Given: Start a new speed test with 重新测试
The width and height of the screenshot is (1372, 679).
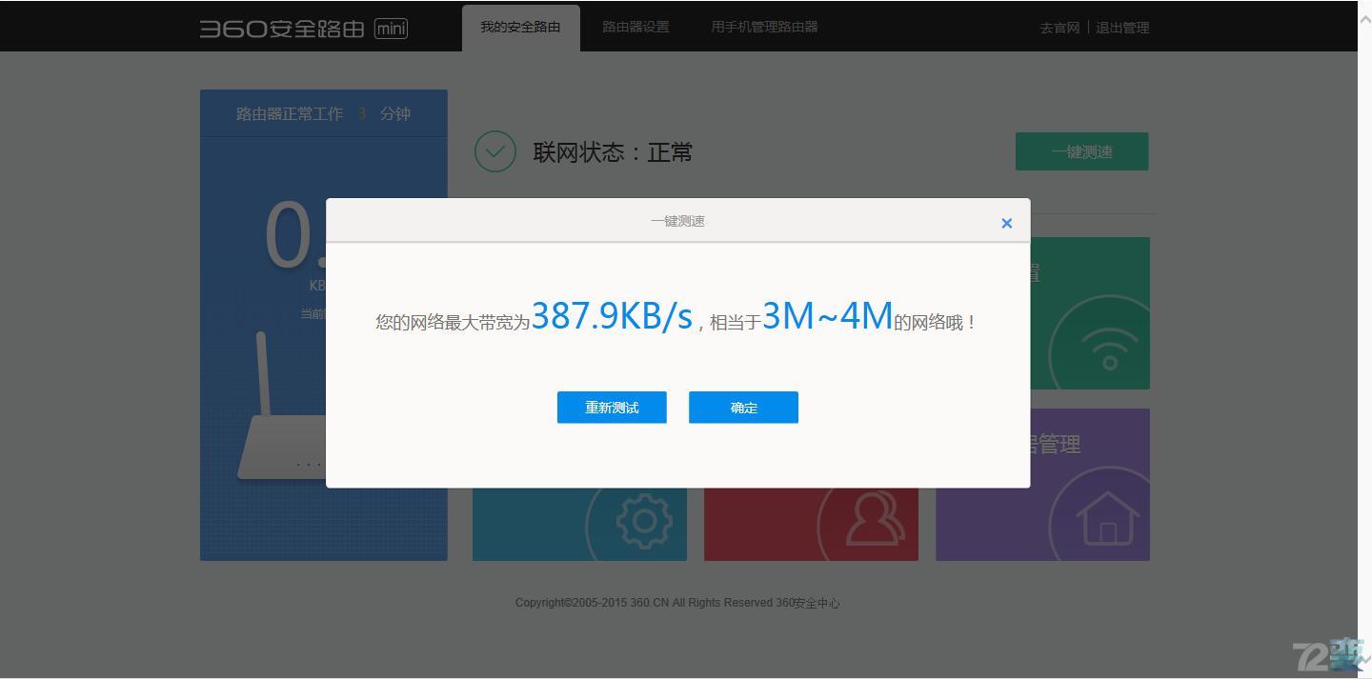Looking at the screenshot, I should tap(612, 407).
